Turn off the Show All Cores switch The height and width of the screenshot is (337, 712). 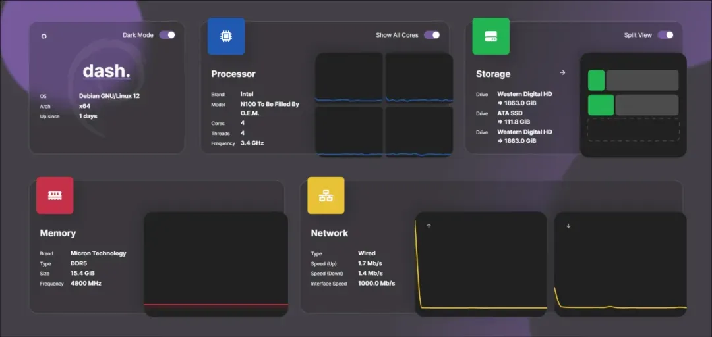[432, 35]
